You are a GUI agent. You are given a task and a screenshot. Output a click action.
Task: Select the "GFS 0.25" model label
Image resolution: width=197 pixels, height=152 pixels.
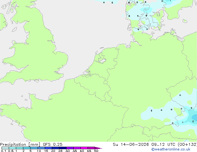pos(53,145)
